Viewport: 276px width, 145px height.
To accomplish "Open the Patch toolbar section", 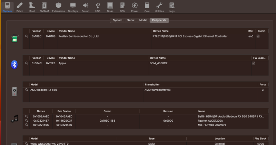I will (x=20, y=7).
